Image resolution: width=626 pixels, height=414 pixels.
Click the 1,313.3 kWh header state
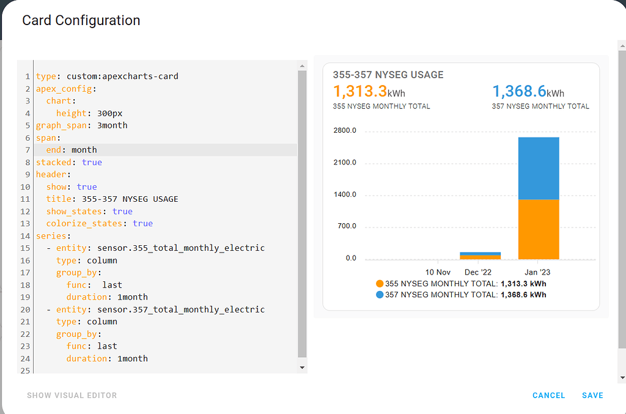[369, 92]
